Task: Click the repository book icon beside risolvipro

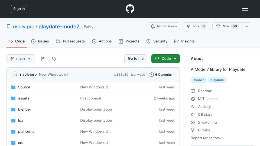Action: (x=9, y=26)
